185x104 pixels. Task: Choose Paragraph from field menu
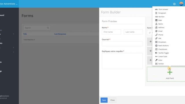point(162,13)
